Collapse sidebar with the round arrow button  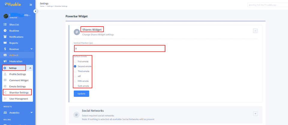pos(35,11)
